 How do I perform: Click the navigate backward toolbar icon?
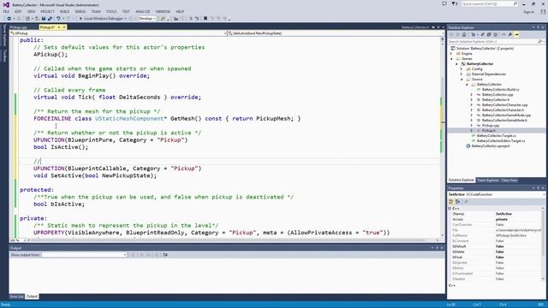click(9, 19)
